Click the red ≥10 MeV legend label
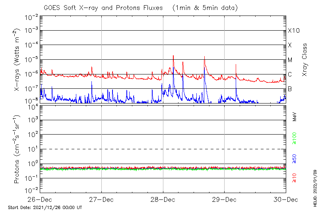The width and height of the screenshot is (318, 211). [295, 178]
